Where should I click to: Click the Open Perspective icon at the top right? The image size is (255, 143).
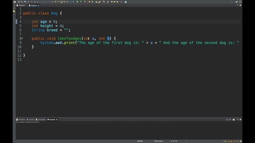[237, 2]
